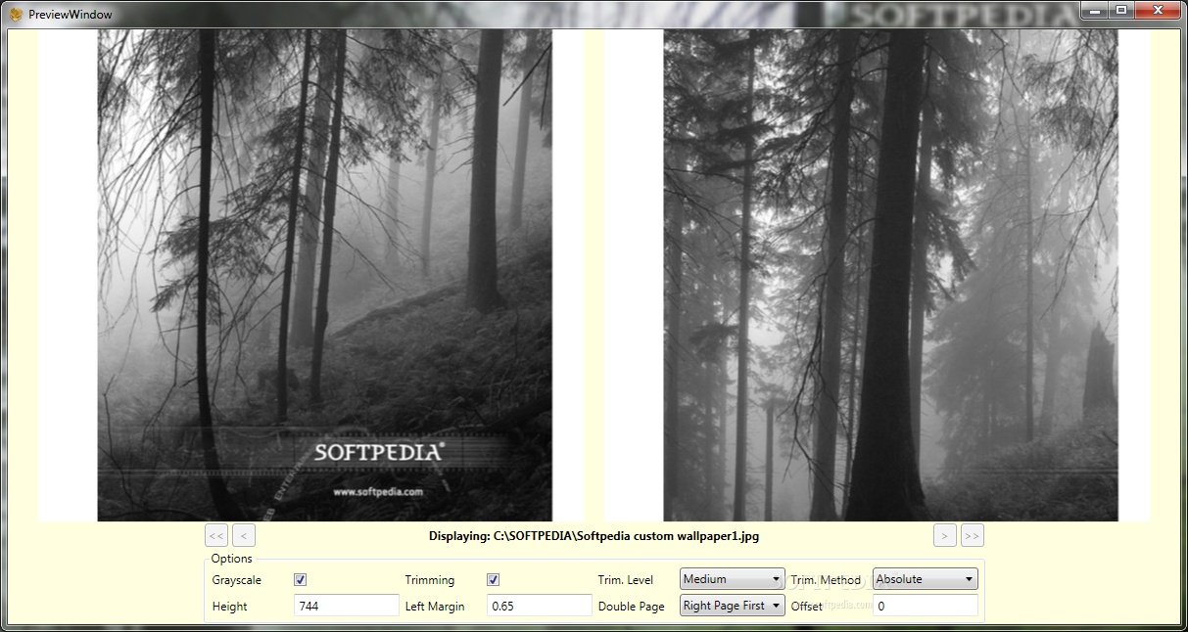The width and height of the screenshot is (1188, 632).
Task: Click the Left Margin input field
Action: (540, 606)
